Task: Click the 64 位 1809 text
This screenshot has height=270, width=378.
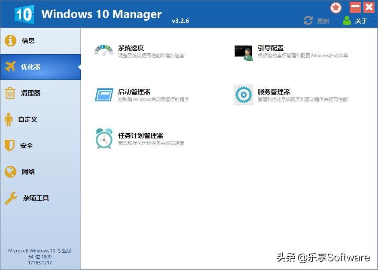Action: coord(40,257)
